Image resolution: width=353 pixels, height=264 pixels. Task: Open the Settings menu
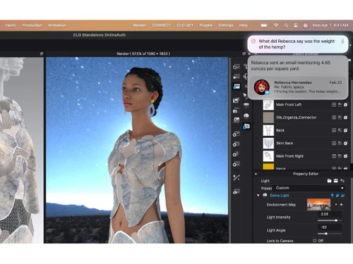click(x=226, y=25)
